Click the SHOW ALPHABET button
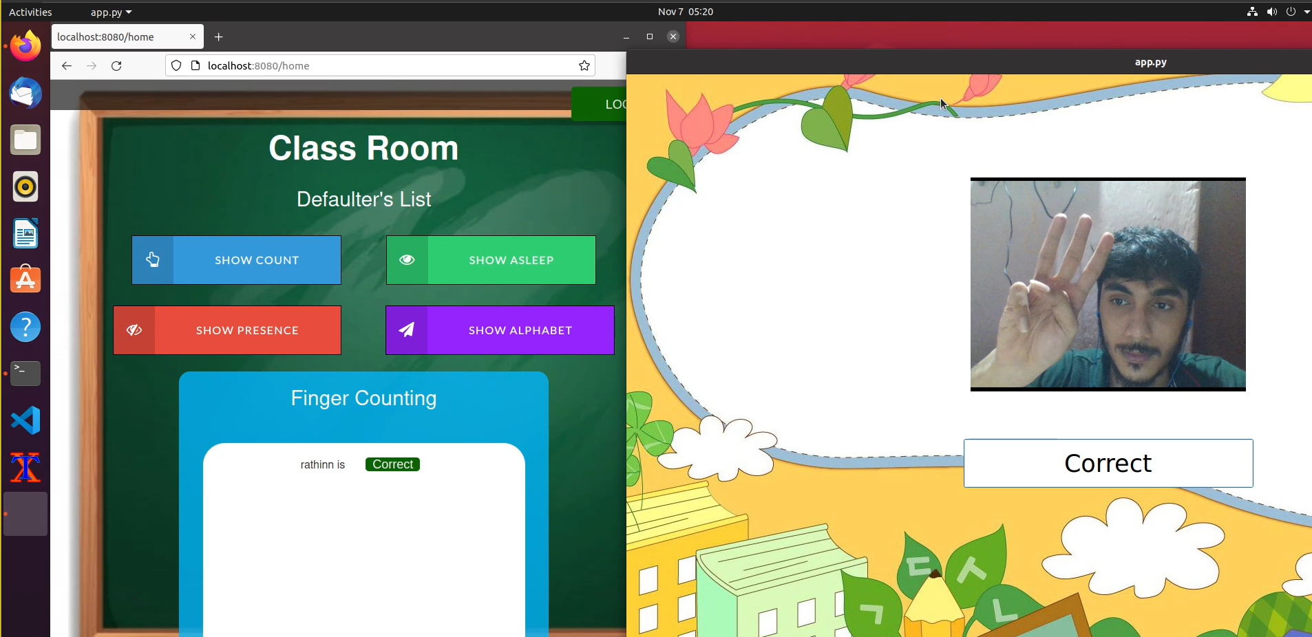 point(500,330)
